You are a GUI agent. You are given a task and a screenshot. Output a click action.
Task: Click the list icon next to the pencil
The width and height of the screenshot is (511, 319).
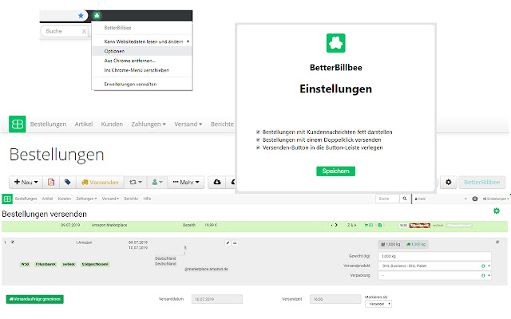[235, 242]
